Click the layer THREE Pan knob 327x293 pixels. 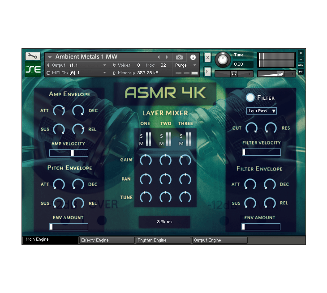click(x=185, y=179)
